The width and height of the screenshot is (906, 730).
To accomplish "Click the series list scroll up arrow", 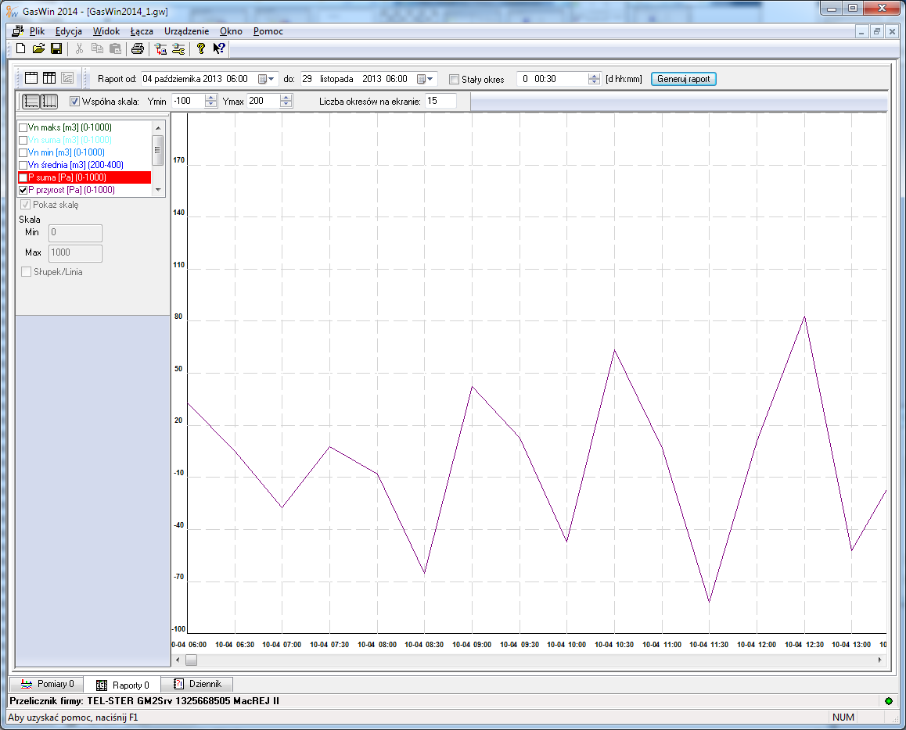I will (x=158, y=127).
